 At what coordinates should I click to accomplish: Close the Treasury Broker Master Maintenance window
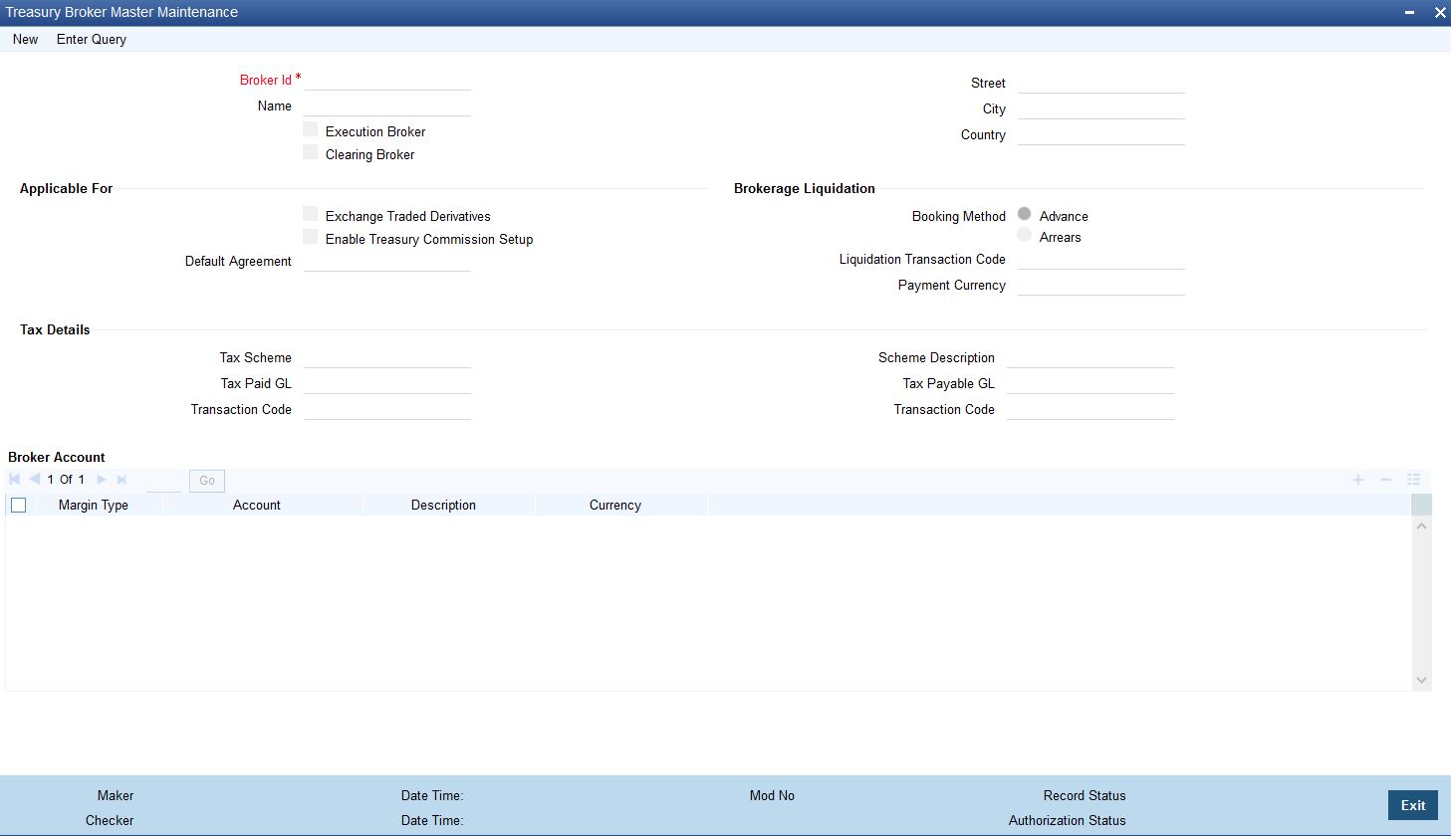coord(1440,13)
